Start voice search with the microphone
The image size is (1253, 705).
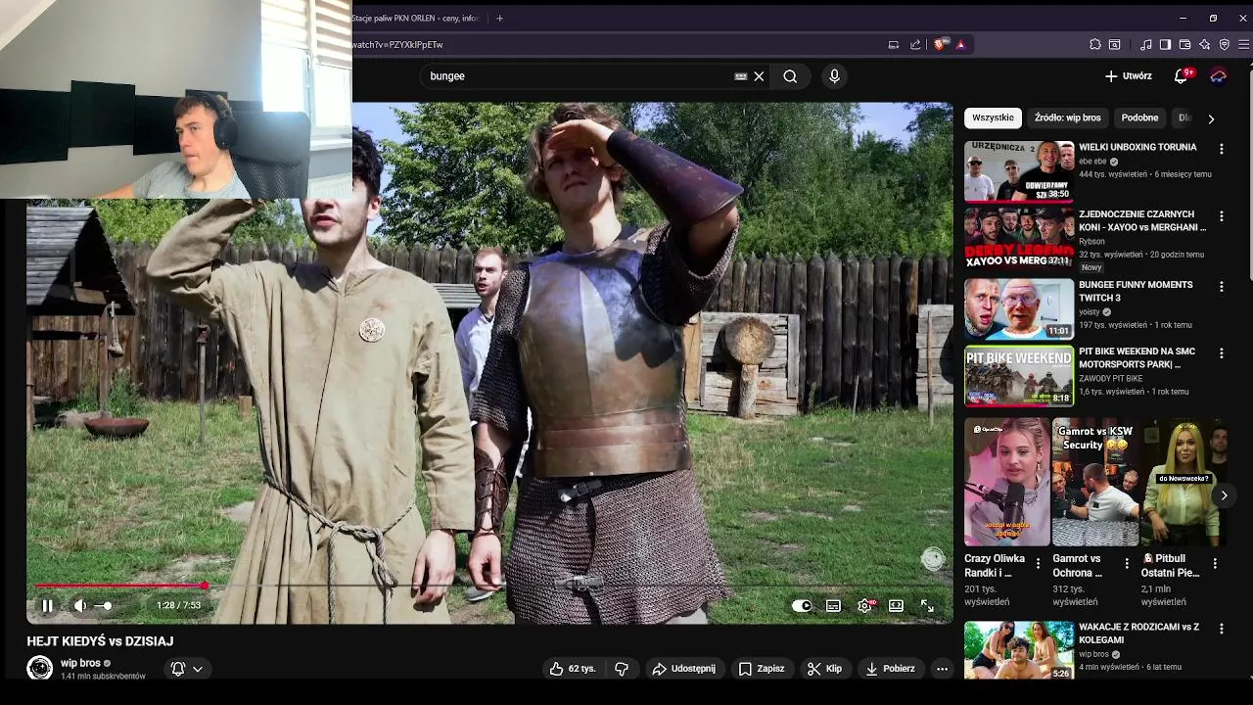tap(834, 76)
